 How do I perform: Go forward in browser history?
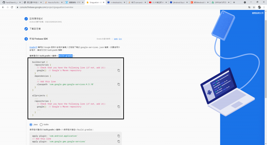pos(8,7)
